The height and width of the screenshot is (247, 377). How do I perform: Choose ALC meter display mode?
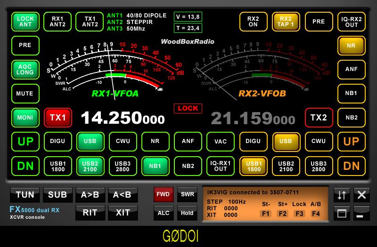click(x=164, y=213)
